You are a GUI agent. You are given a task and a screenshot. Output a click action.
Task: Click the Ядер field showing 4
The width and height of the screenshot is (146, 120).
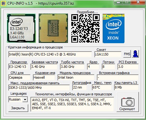(x=93, y=67)
